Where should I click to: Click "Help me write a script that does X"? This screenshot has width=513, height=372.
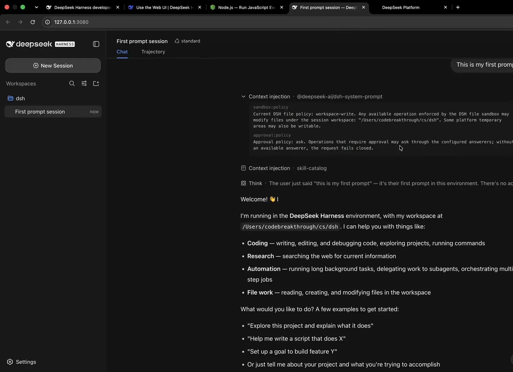tap(296, 339)
